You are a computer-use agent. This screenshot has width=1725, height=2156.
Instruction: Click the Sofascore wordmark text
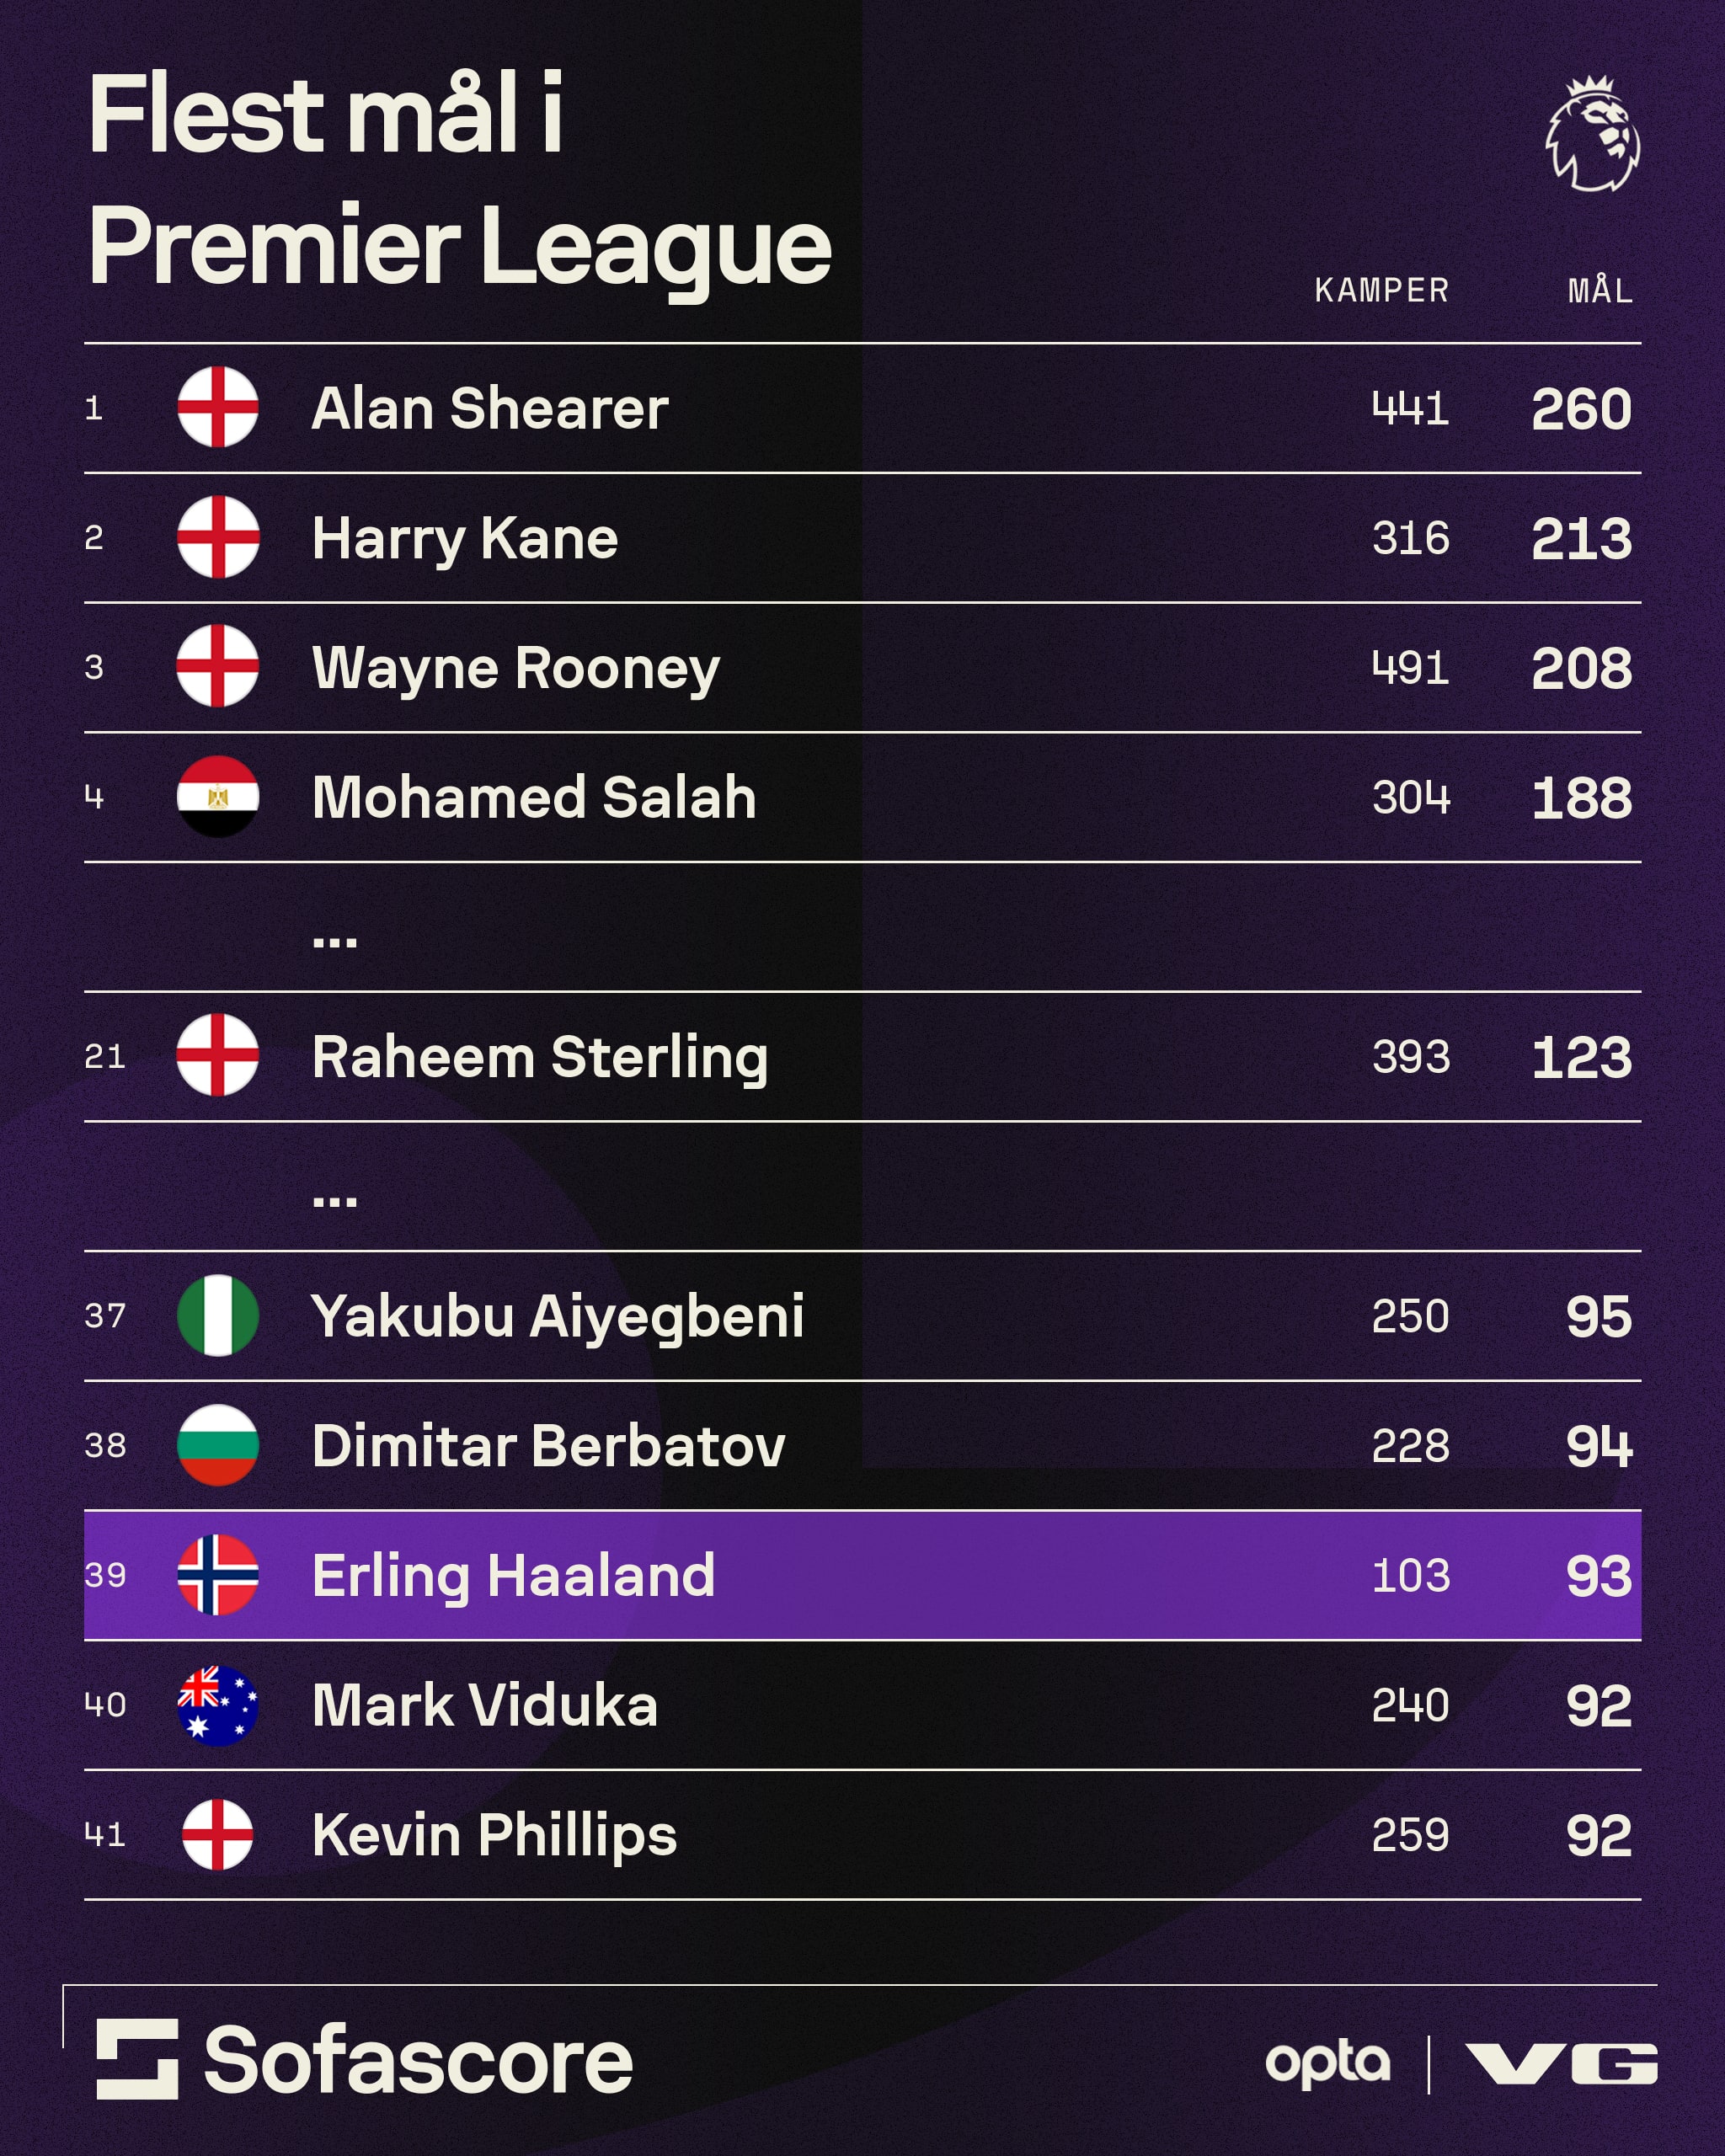click(418, 2060)
